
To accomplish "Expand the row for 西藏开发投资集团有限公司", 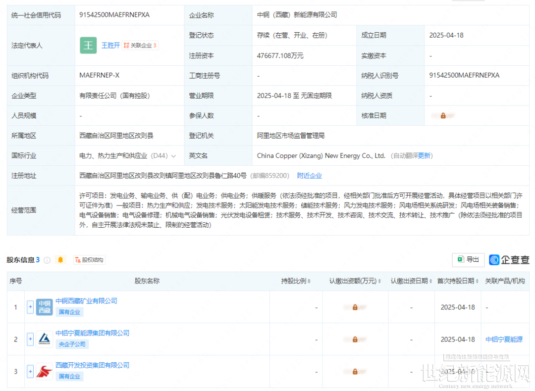I will pyautogui.click(x=30, y=371).
